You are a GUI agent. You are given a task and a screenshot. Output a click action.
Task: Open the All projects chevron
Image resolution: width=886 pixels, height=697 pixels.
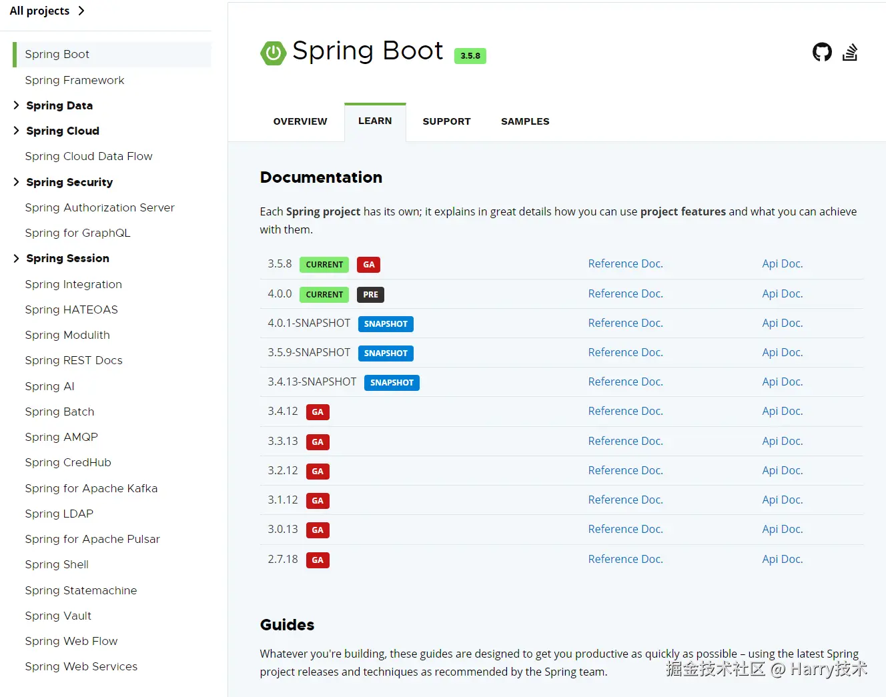pyautogui.click(x=81, y=11)
